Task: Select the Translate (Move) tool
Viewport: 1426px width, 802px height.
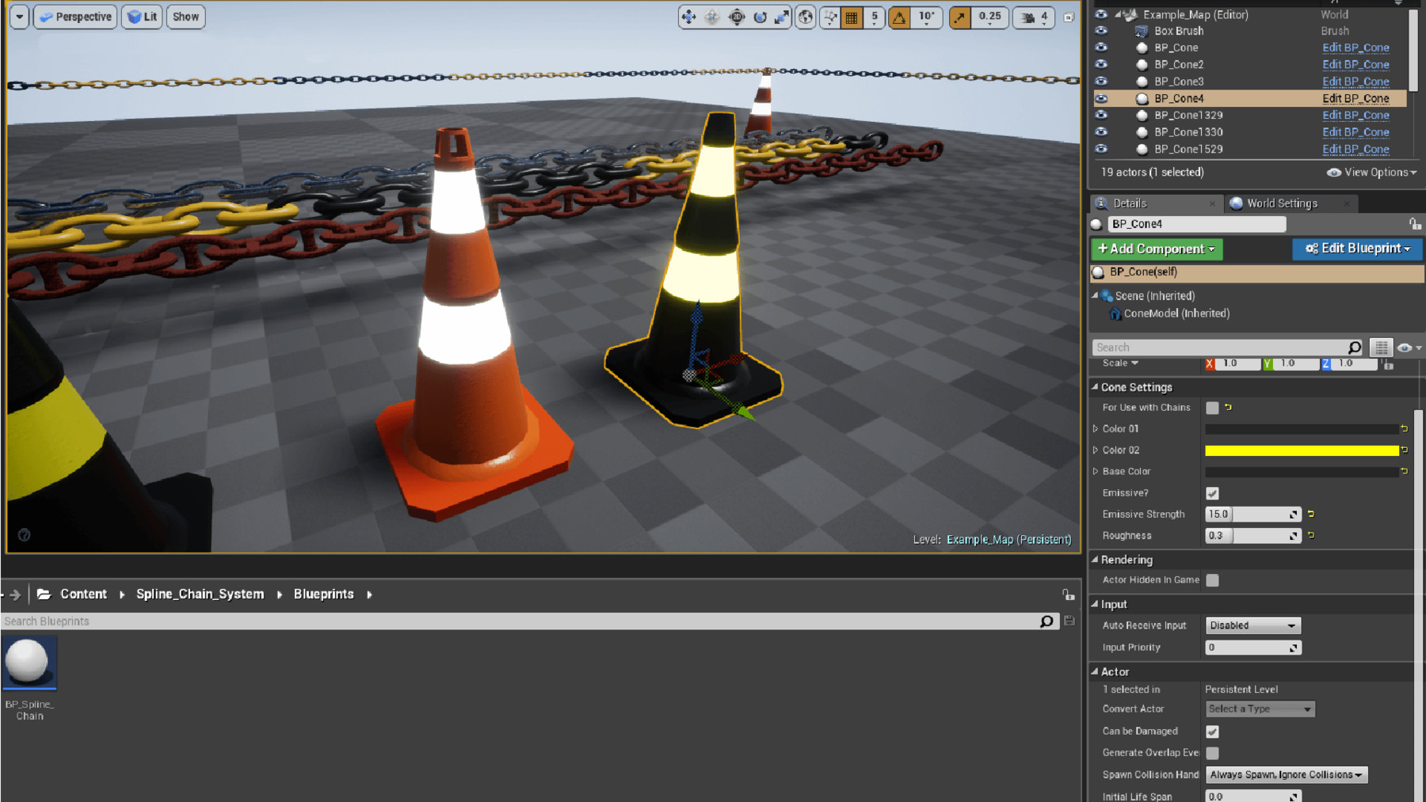Action: point(688,17)
